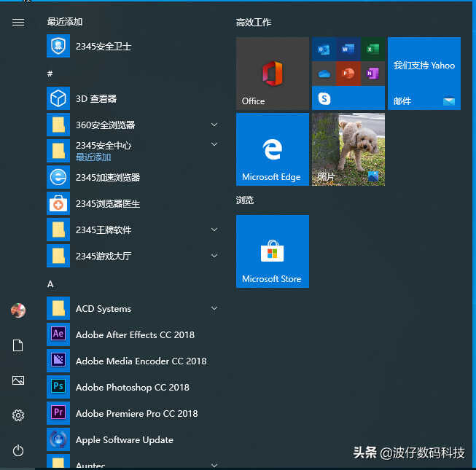
Task: Open the hamburger menu at top left
Action: (x=18, y=22)
